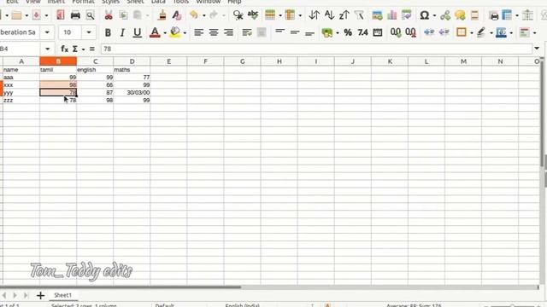
Task: Click the Increase Indent icon
Action: 429,32
